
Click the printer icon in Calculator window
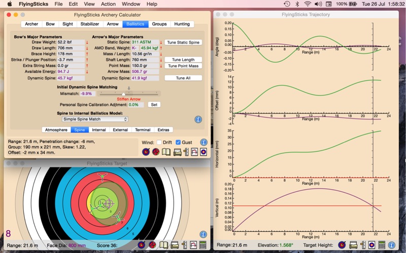[x=177, y=152]
